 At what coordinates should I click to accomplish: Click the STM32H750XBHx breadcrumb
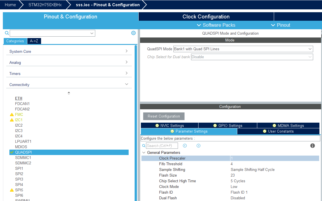[45, 5]
